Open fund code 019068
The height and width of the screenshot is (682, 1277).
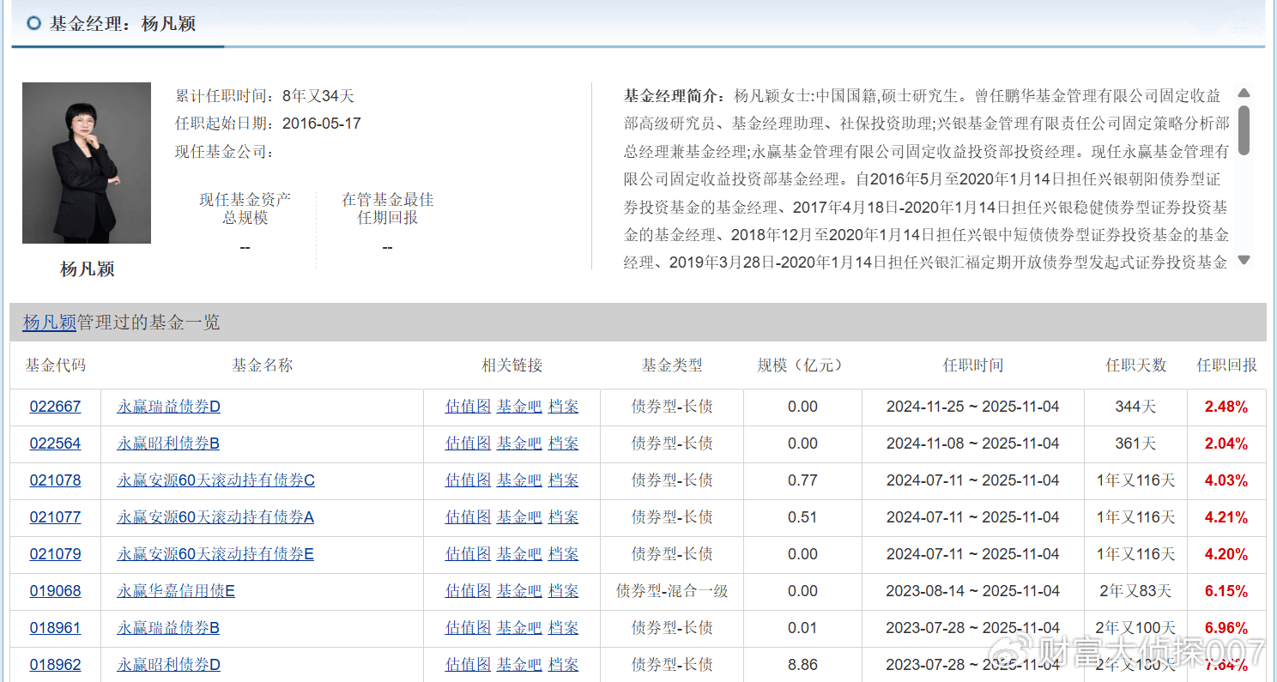coord(55,591)
